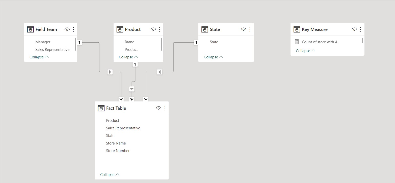Image resolution: width=395 pixels, height=183 pixels.
Task: Click the Product table field list scrollbar
Action: point(161,44)
